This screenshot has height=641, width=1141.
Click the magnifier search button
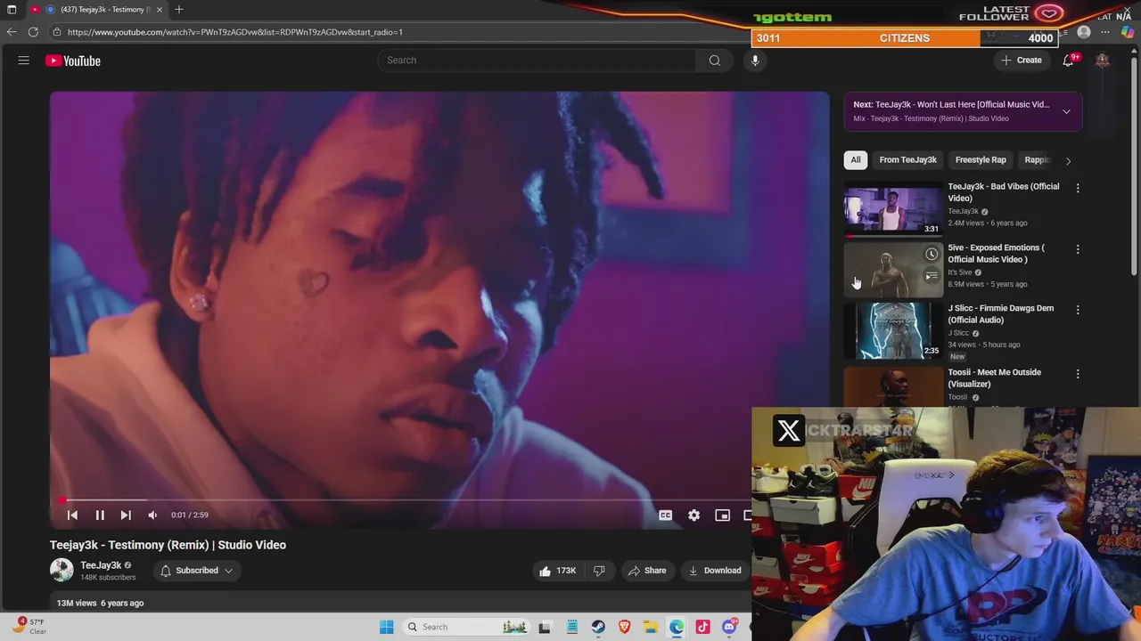[714, 61]
